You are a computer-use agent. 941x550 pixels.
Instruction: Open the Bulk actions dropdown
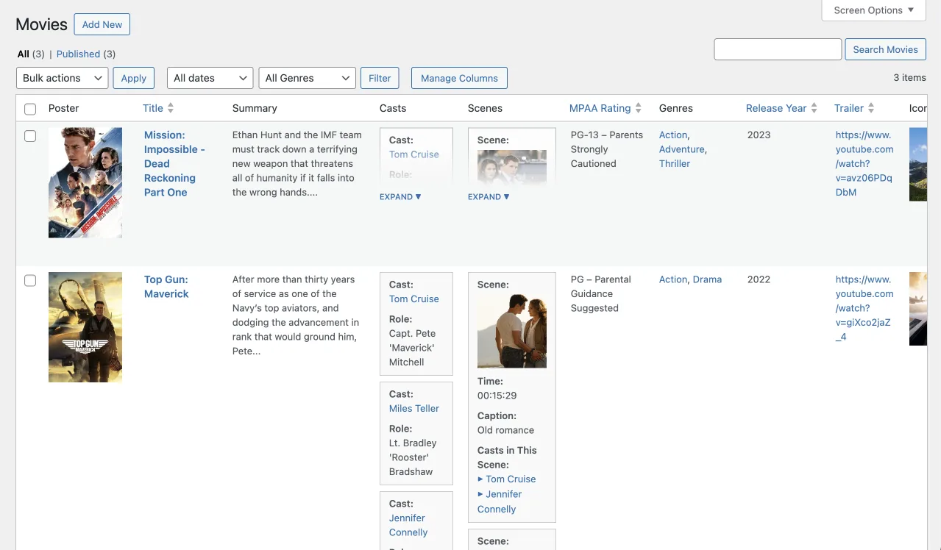(62, 78)
